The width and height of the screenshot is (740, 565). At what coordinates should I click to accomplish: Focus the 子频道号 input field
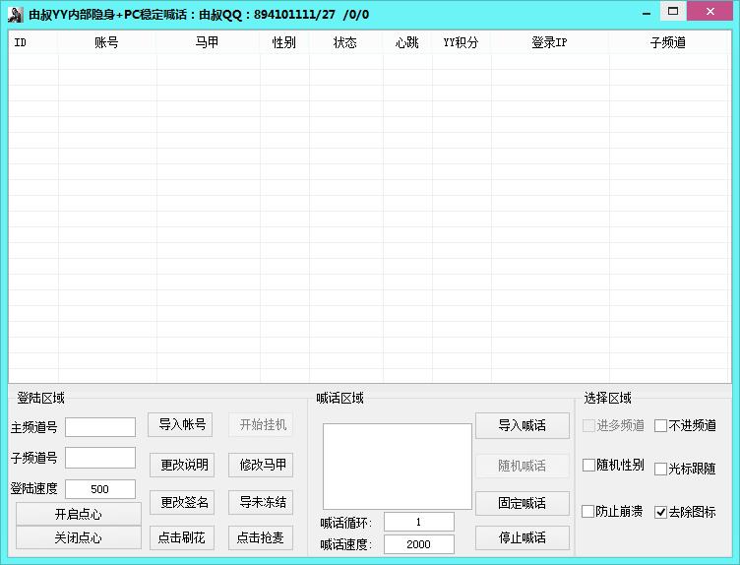click(x=100, y=458)
